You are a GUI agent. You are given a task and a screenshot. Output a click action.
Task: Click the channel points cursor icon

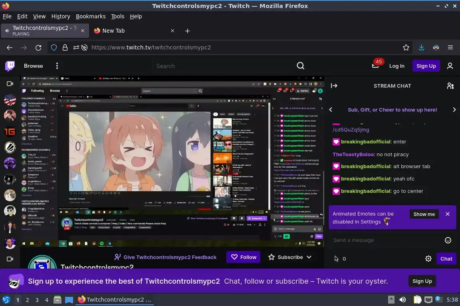[x=337, y=259]
